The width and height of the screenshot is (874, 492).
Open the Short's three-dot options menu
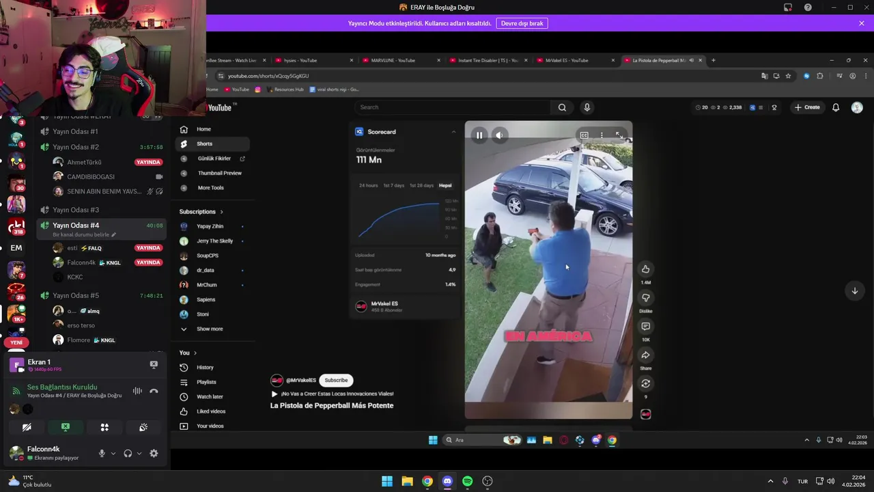coord(602,135)
